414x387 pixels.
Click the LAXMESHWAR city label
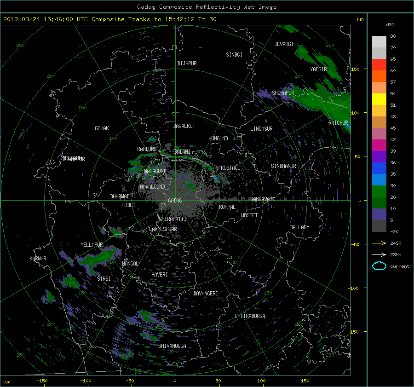(x=163, y=229)
